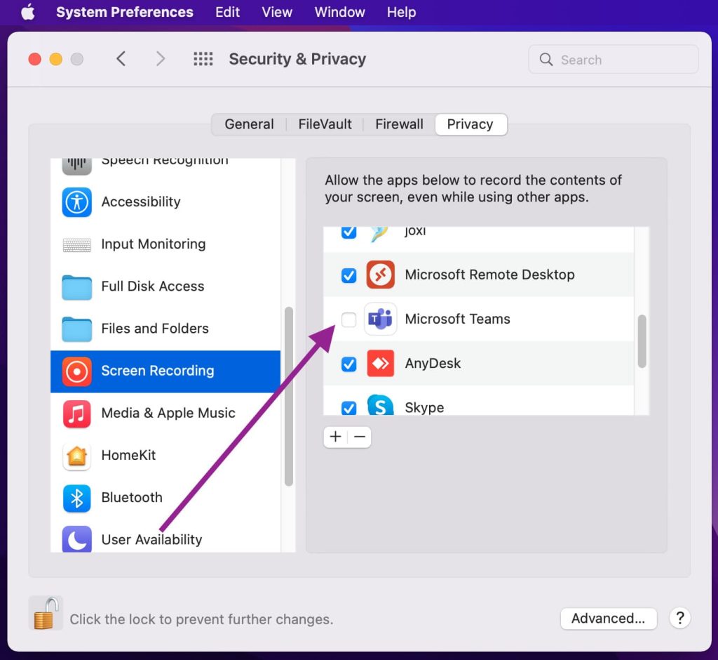718x660 pixels.
Task: Switch to the FileVault tab
Action: click(325, 124)
